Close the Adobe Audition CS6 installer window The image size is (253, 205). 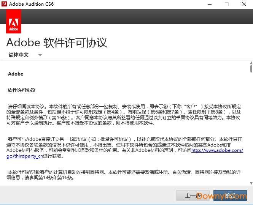[244, 4]
